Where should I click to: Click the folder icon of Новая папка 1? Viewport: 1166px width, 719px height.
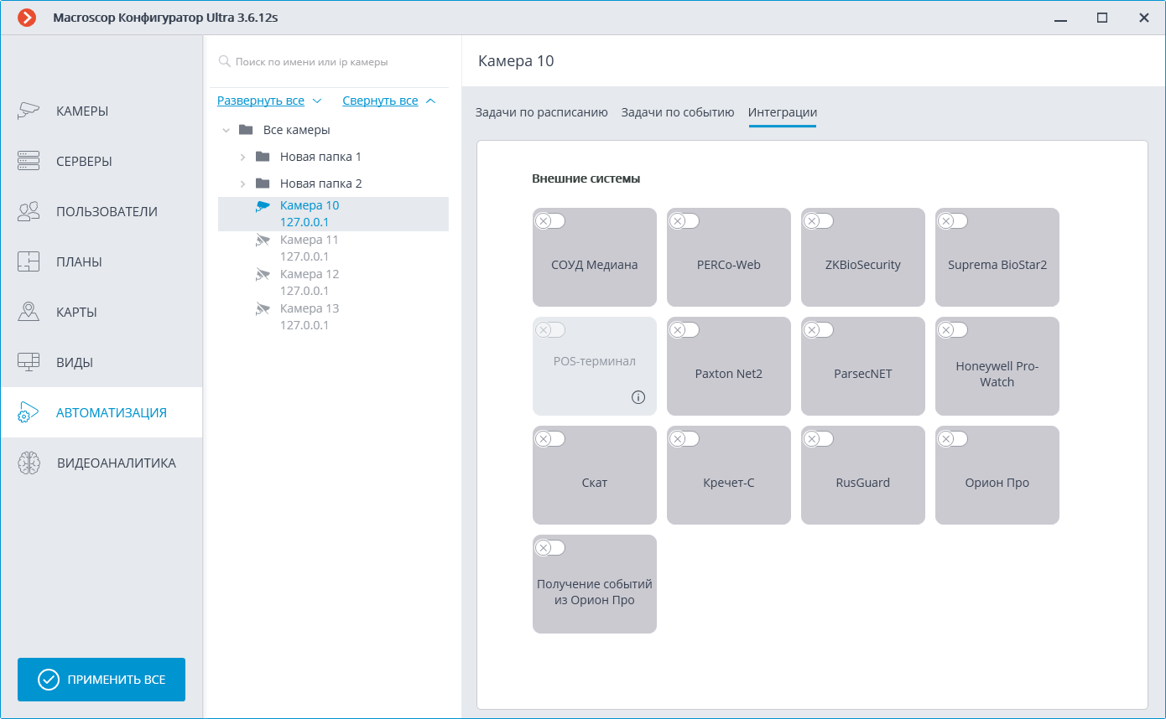click(x=263, y=157)
